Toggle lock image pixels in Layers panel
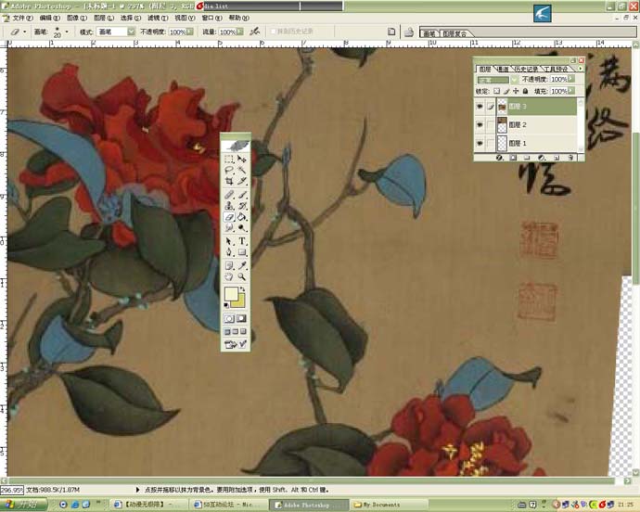 tap(506, 91)
